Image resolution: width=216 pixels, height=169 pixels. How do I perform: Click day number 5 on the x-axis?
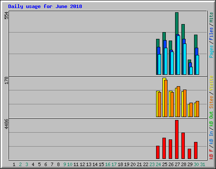[x=39, y=164]
